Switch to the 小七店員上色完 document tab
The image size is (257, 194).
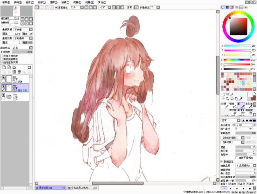coord(83,188)
